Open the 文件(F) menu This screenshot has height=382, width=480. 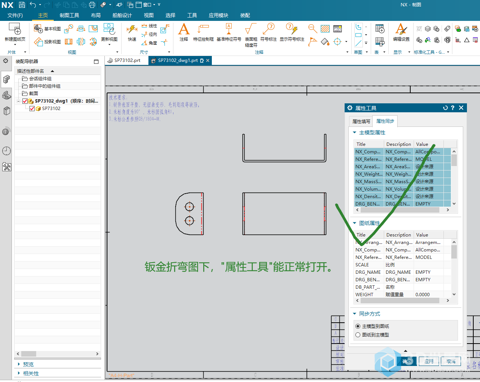pyautogui.click(x=15, y=15)
